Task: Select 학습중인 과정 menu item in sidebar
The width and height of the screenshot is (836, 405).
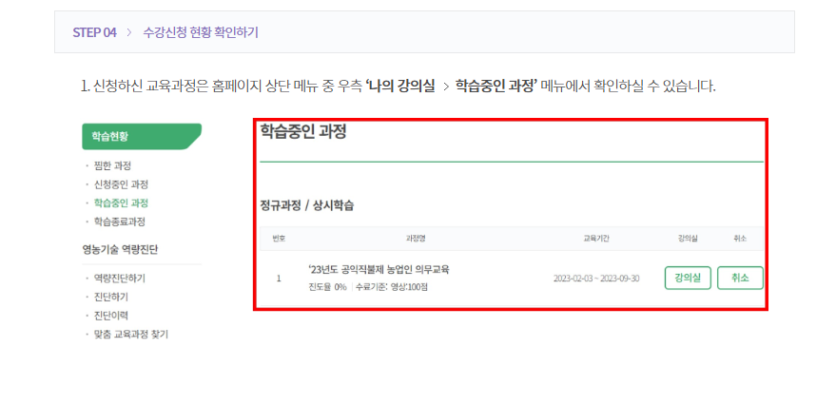Action: [x=121, y=203]
